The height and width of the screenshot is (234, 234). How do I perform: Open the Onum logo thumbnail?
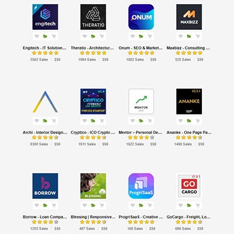[141, 17]
